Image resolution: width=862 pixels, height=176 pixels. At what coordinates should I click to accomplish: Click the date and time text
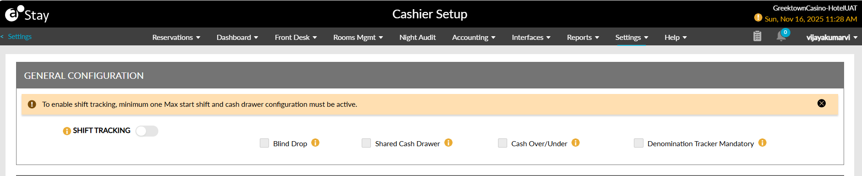coord(811,19)
